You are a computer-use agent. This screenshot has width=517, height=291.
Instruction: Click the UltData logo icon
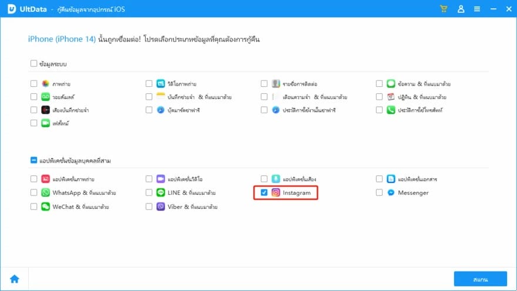click(12, 9)
